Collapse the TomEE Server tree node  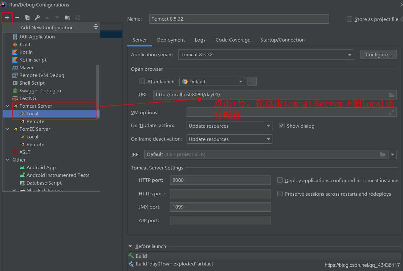click(7, 129)
